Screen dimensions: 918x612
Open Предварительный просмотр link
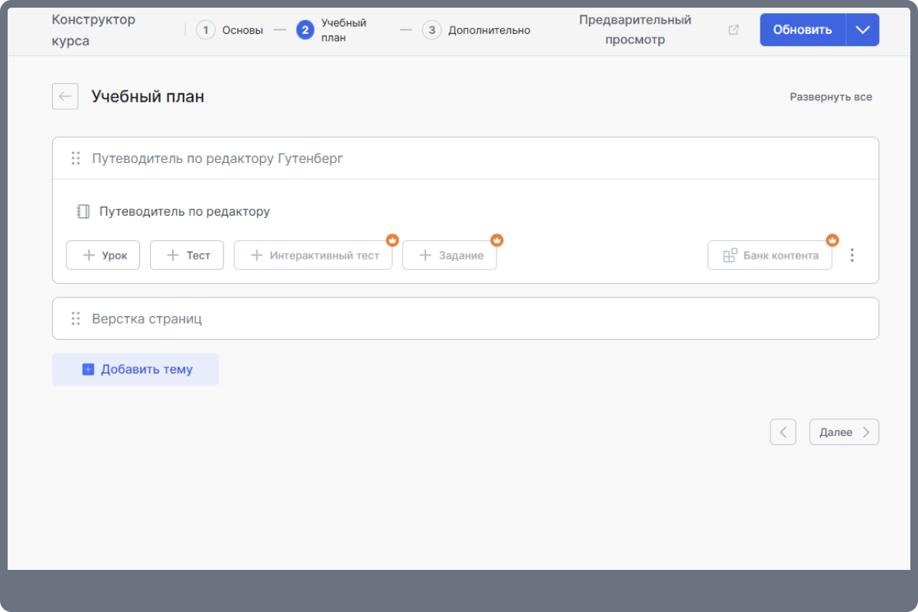pos(635,30)
